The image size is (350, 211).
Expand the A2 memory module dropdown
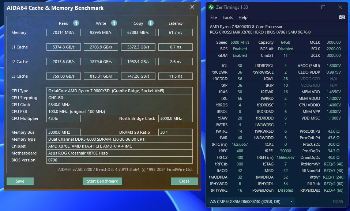click(251, 202)
